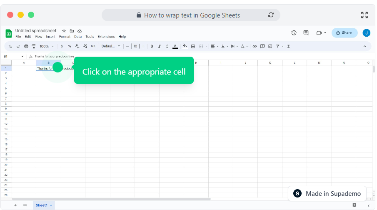Image resolution: width=377 pixels, height=210 pixels.
Task: Open the fill color picker
Action: pos(185,46)
